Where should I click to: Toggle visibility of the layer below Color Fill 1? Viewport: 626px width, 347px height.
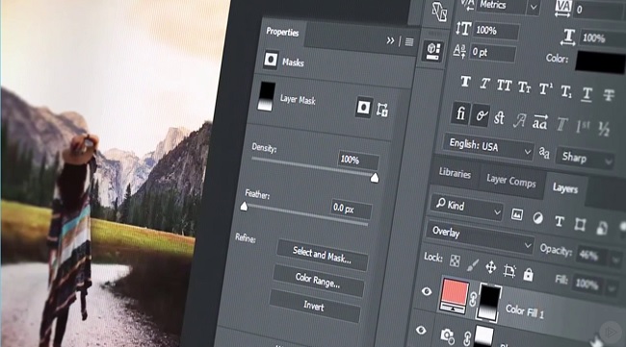click(x=421, y=331)
